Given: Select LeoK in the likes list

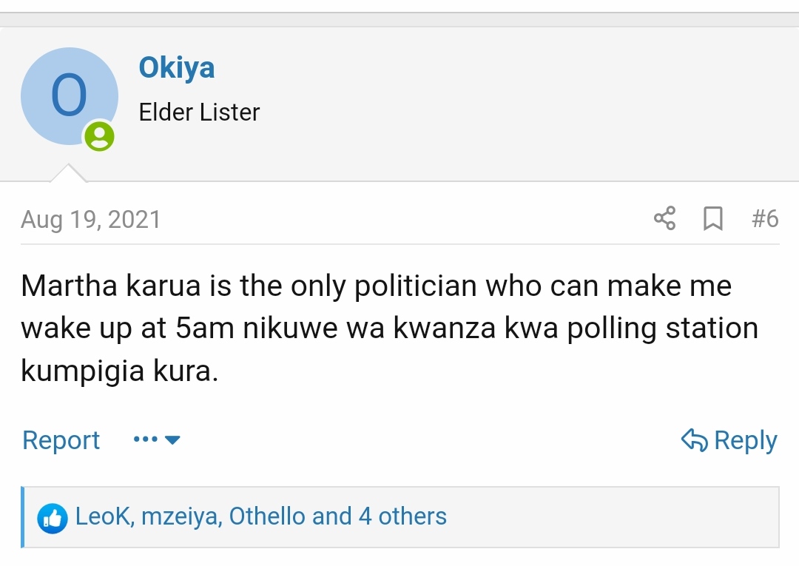Looking at the screenshot, I should coord(104,516).
